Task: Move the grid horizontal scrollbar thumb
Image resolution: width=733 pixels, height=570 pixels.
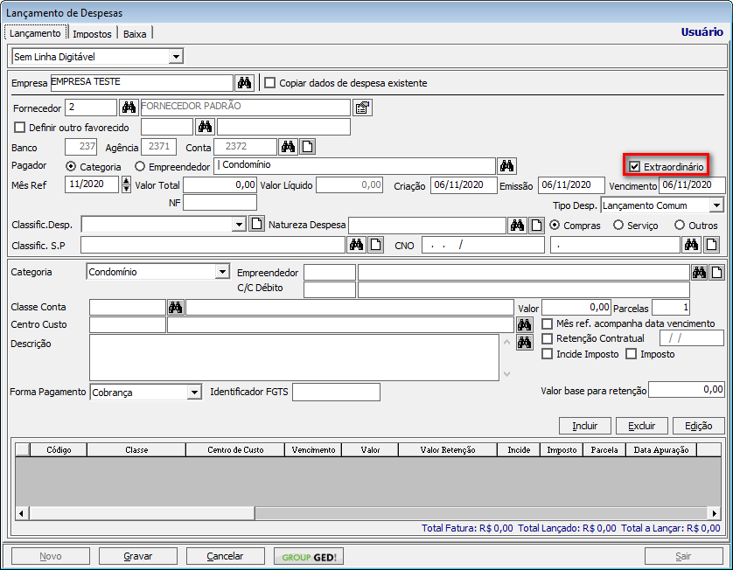Action: [142, 513]
